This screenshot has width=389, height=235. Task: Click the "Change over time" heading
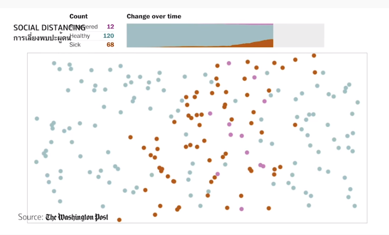(154, 16)
